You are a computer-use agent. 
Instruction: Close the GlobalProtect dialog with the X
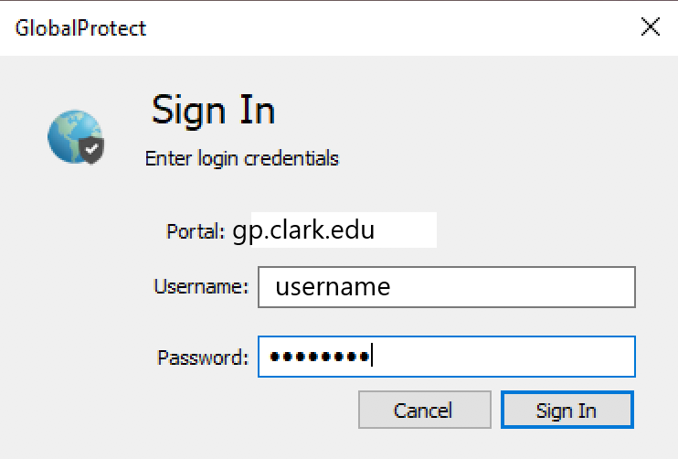[650, 27]
